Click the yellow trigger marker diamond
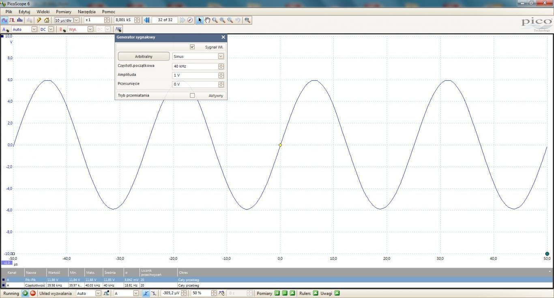This screenshot has width=554, height=298. 280,145
